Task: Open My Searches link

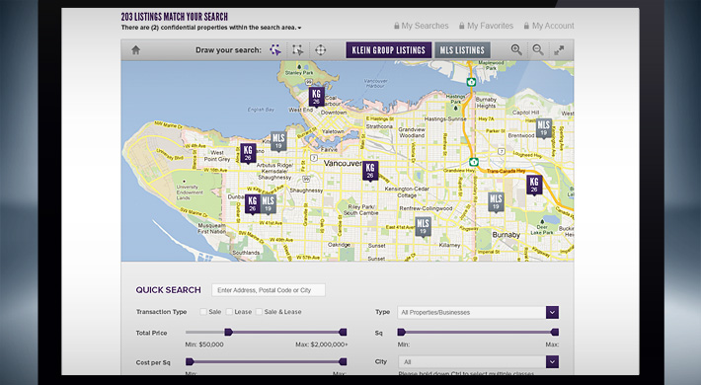Action: 422,26
